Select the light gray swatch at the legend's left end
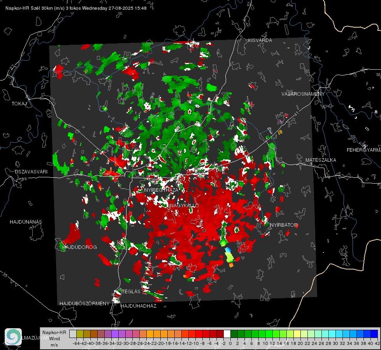Viewport: 381px width, 350px height. (x=73, y=334)
